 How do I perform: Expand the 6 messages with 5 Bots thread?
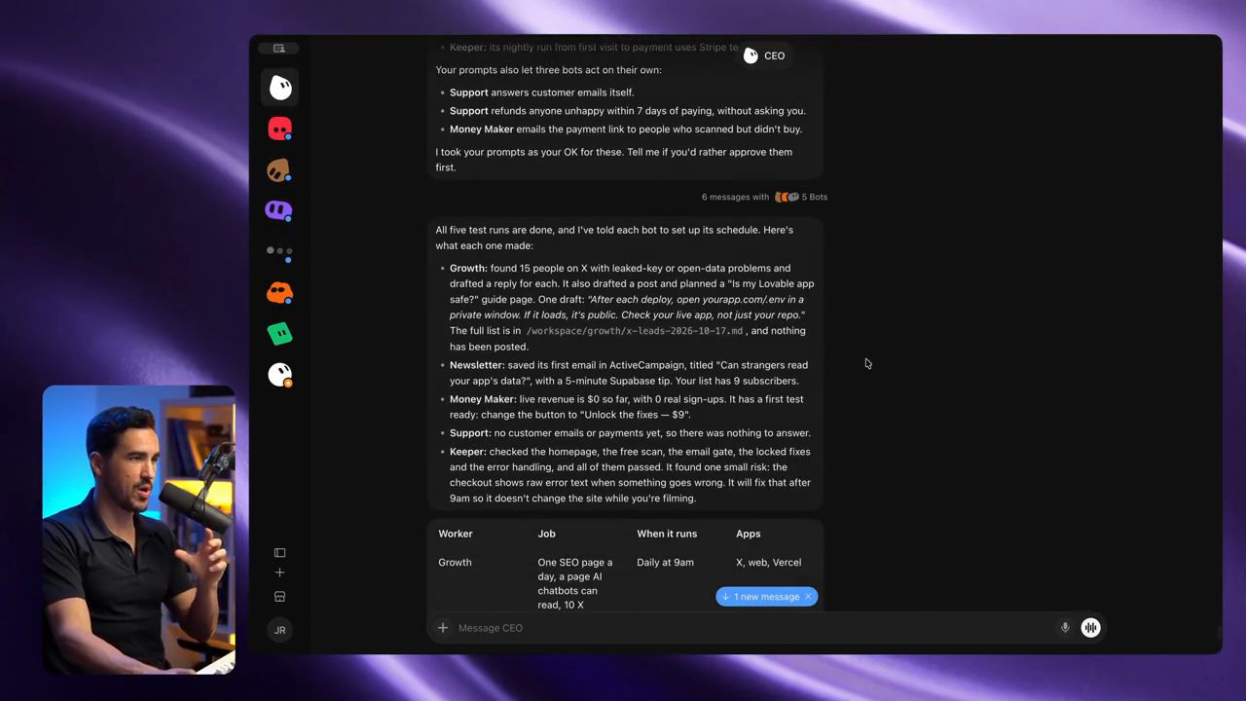pos(764,197)
